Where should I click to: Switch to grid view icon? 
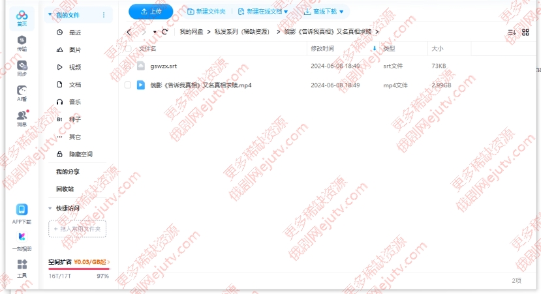525,33
